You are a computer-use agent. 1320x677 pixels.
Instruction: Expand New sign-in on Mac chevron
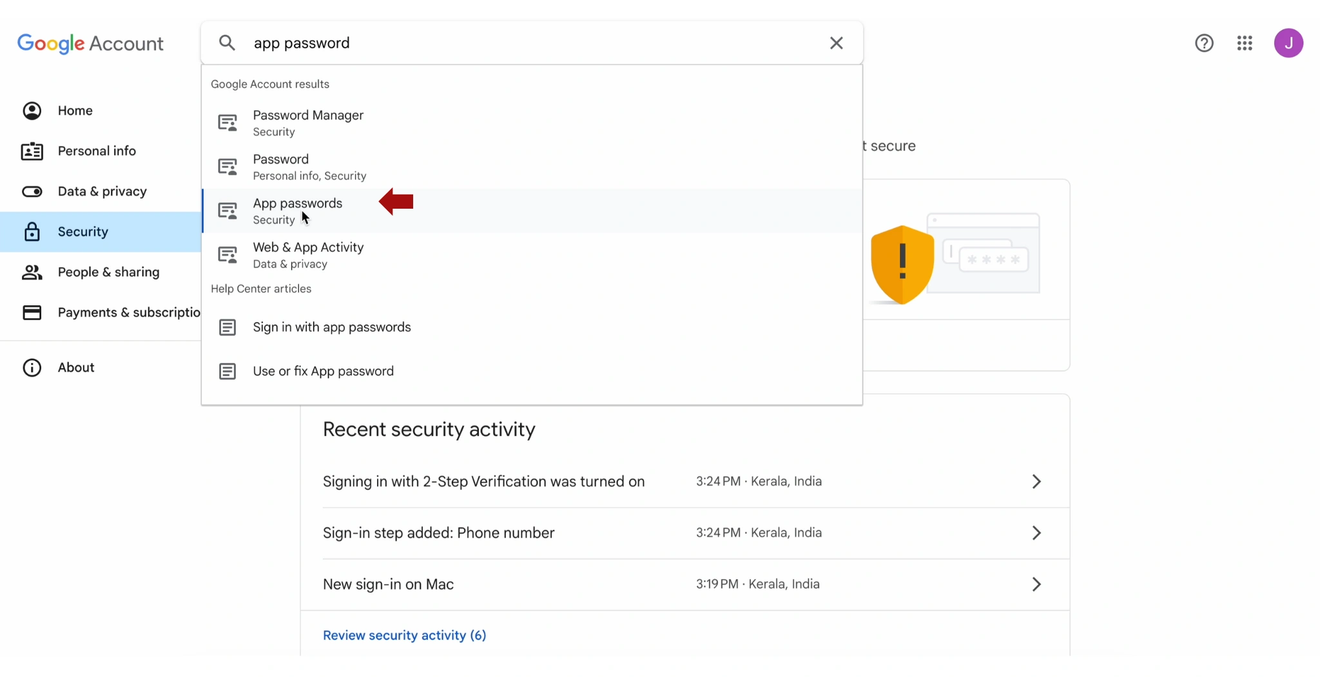[x=1036, y=584]
